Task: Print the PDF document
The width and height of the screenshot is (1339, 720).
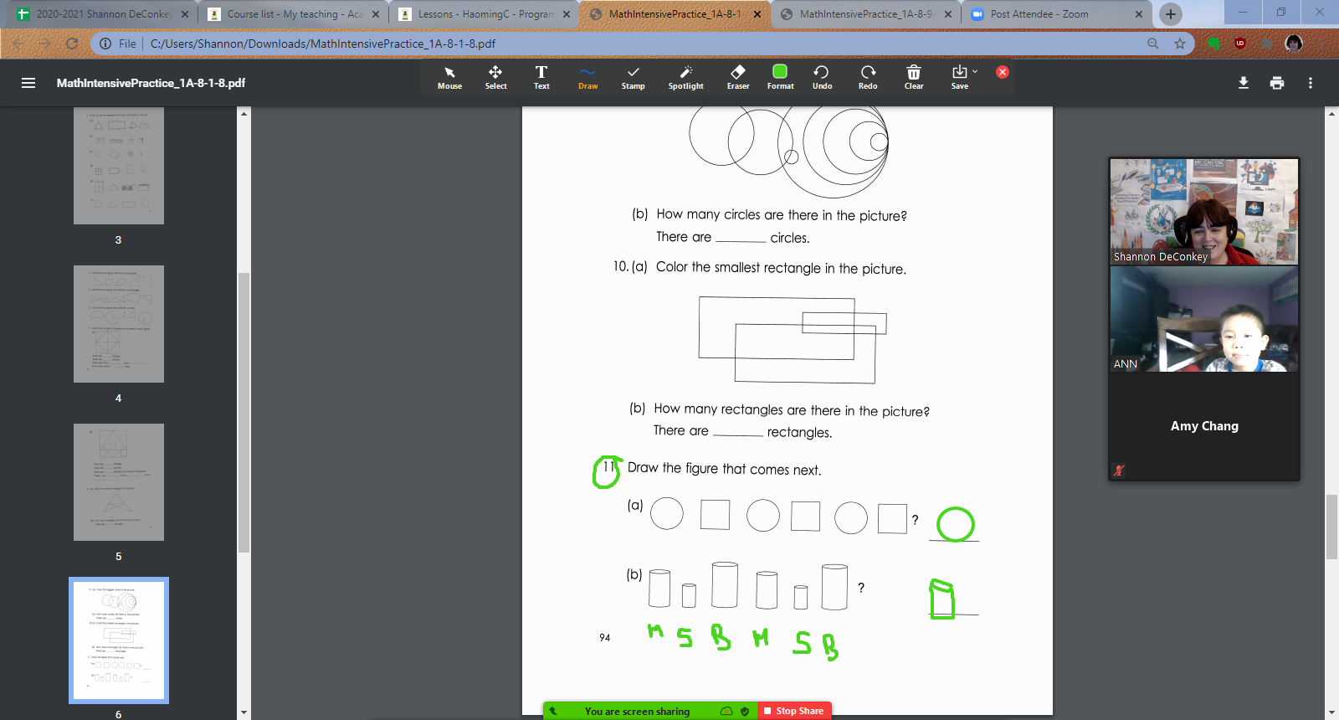Action: 1277,83
